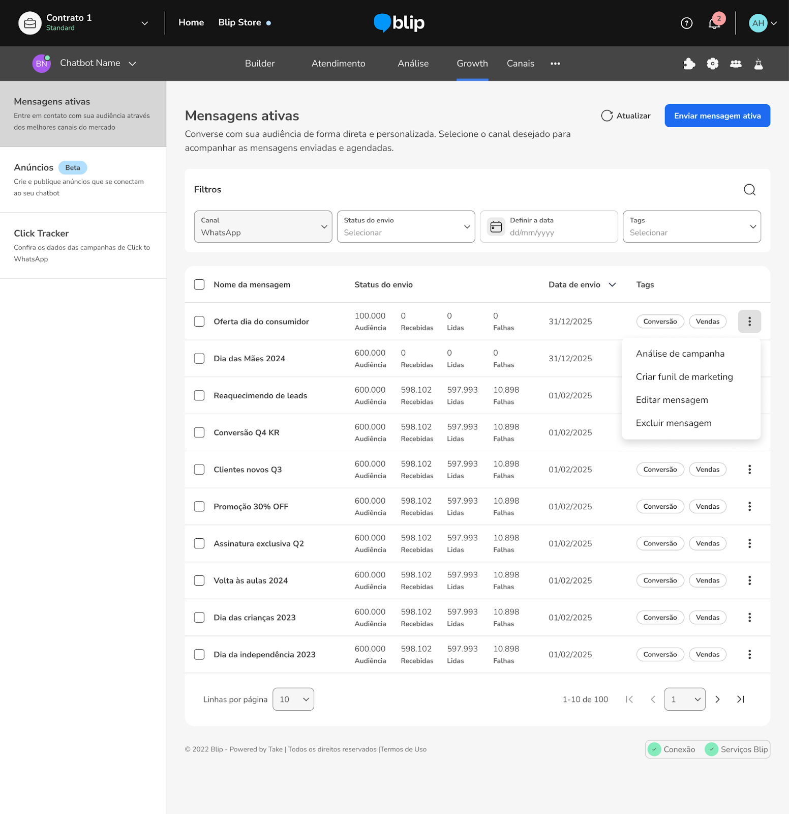This screenshot has width=789, height=814.
Task: Click the Atualizar refresh button
Action: pos(626,116)
